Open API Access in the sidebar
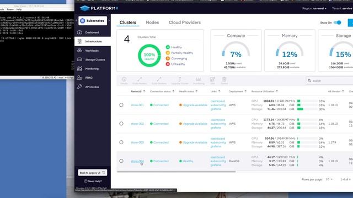The width and height of the screenshot is (353, 198). (92, 87)
